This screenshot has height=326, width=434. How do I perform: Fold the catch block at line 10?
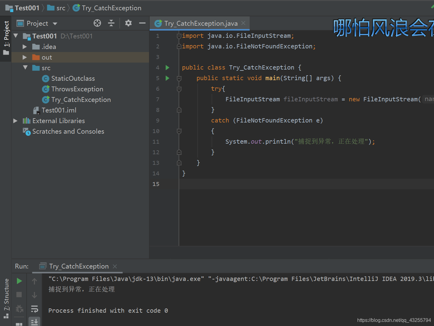(x=179, y=131)
